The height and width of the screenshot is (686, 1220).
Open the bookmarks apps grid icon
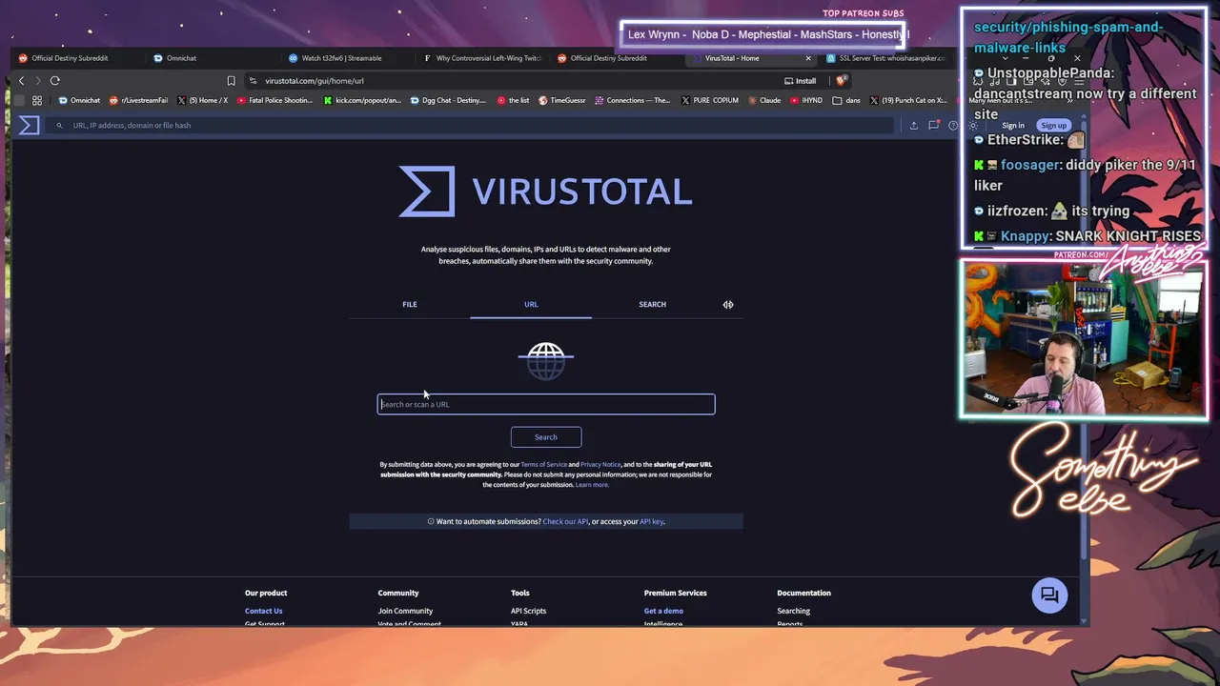point(37,100)
